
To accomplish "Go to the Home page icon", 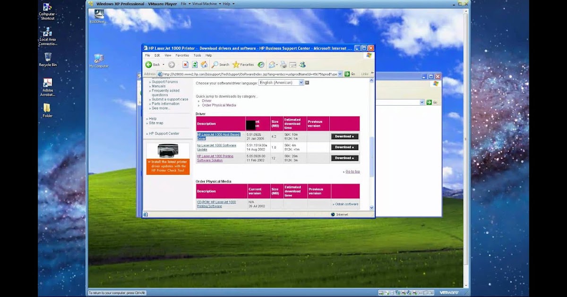I will point(204,65).
